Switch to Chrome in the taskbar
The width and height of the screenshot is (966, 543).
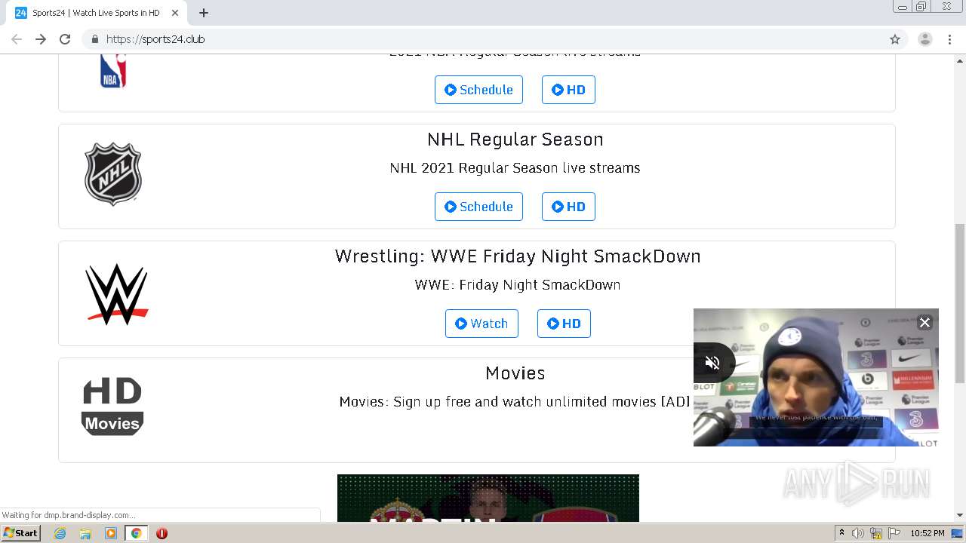136,533
